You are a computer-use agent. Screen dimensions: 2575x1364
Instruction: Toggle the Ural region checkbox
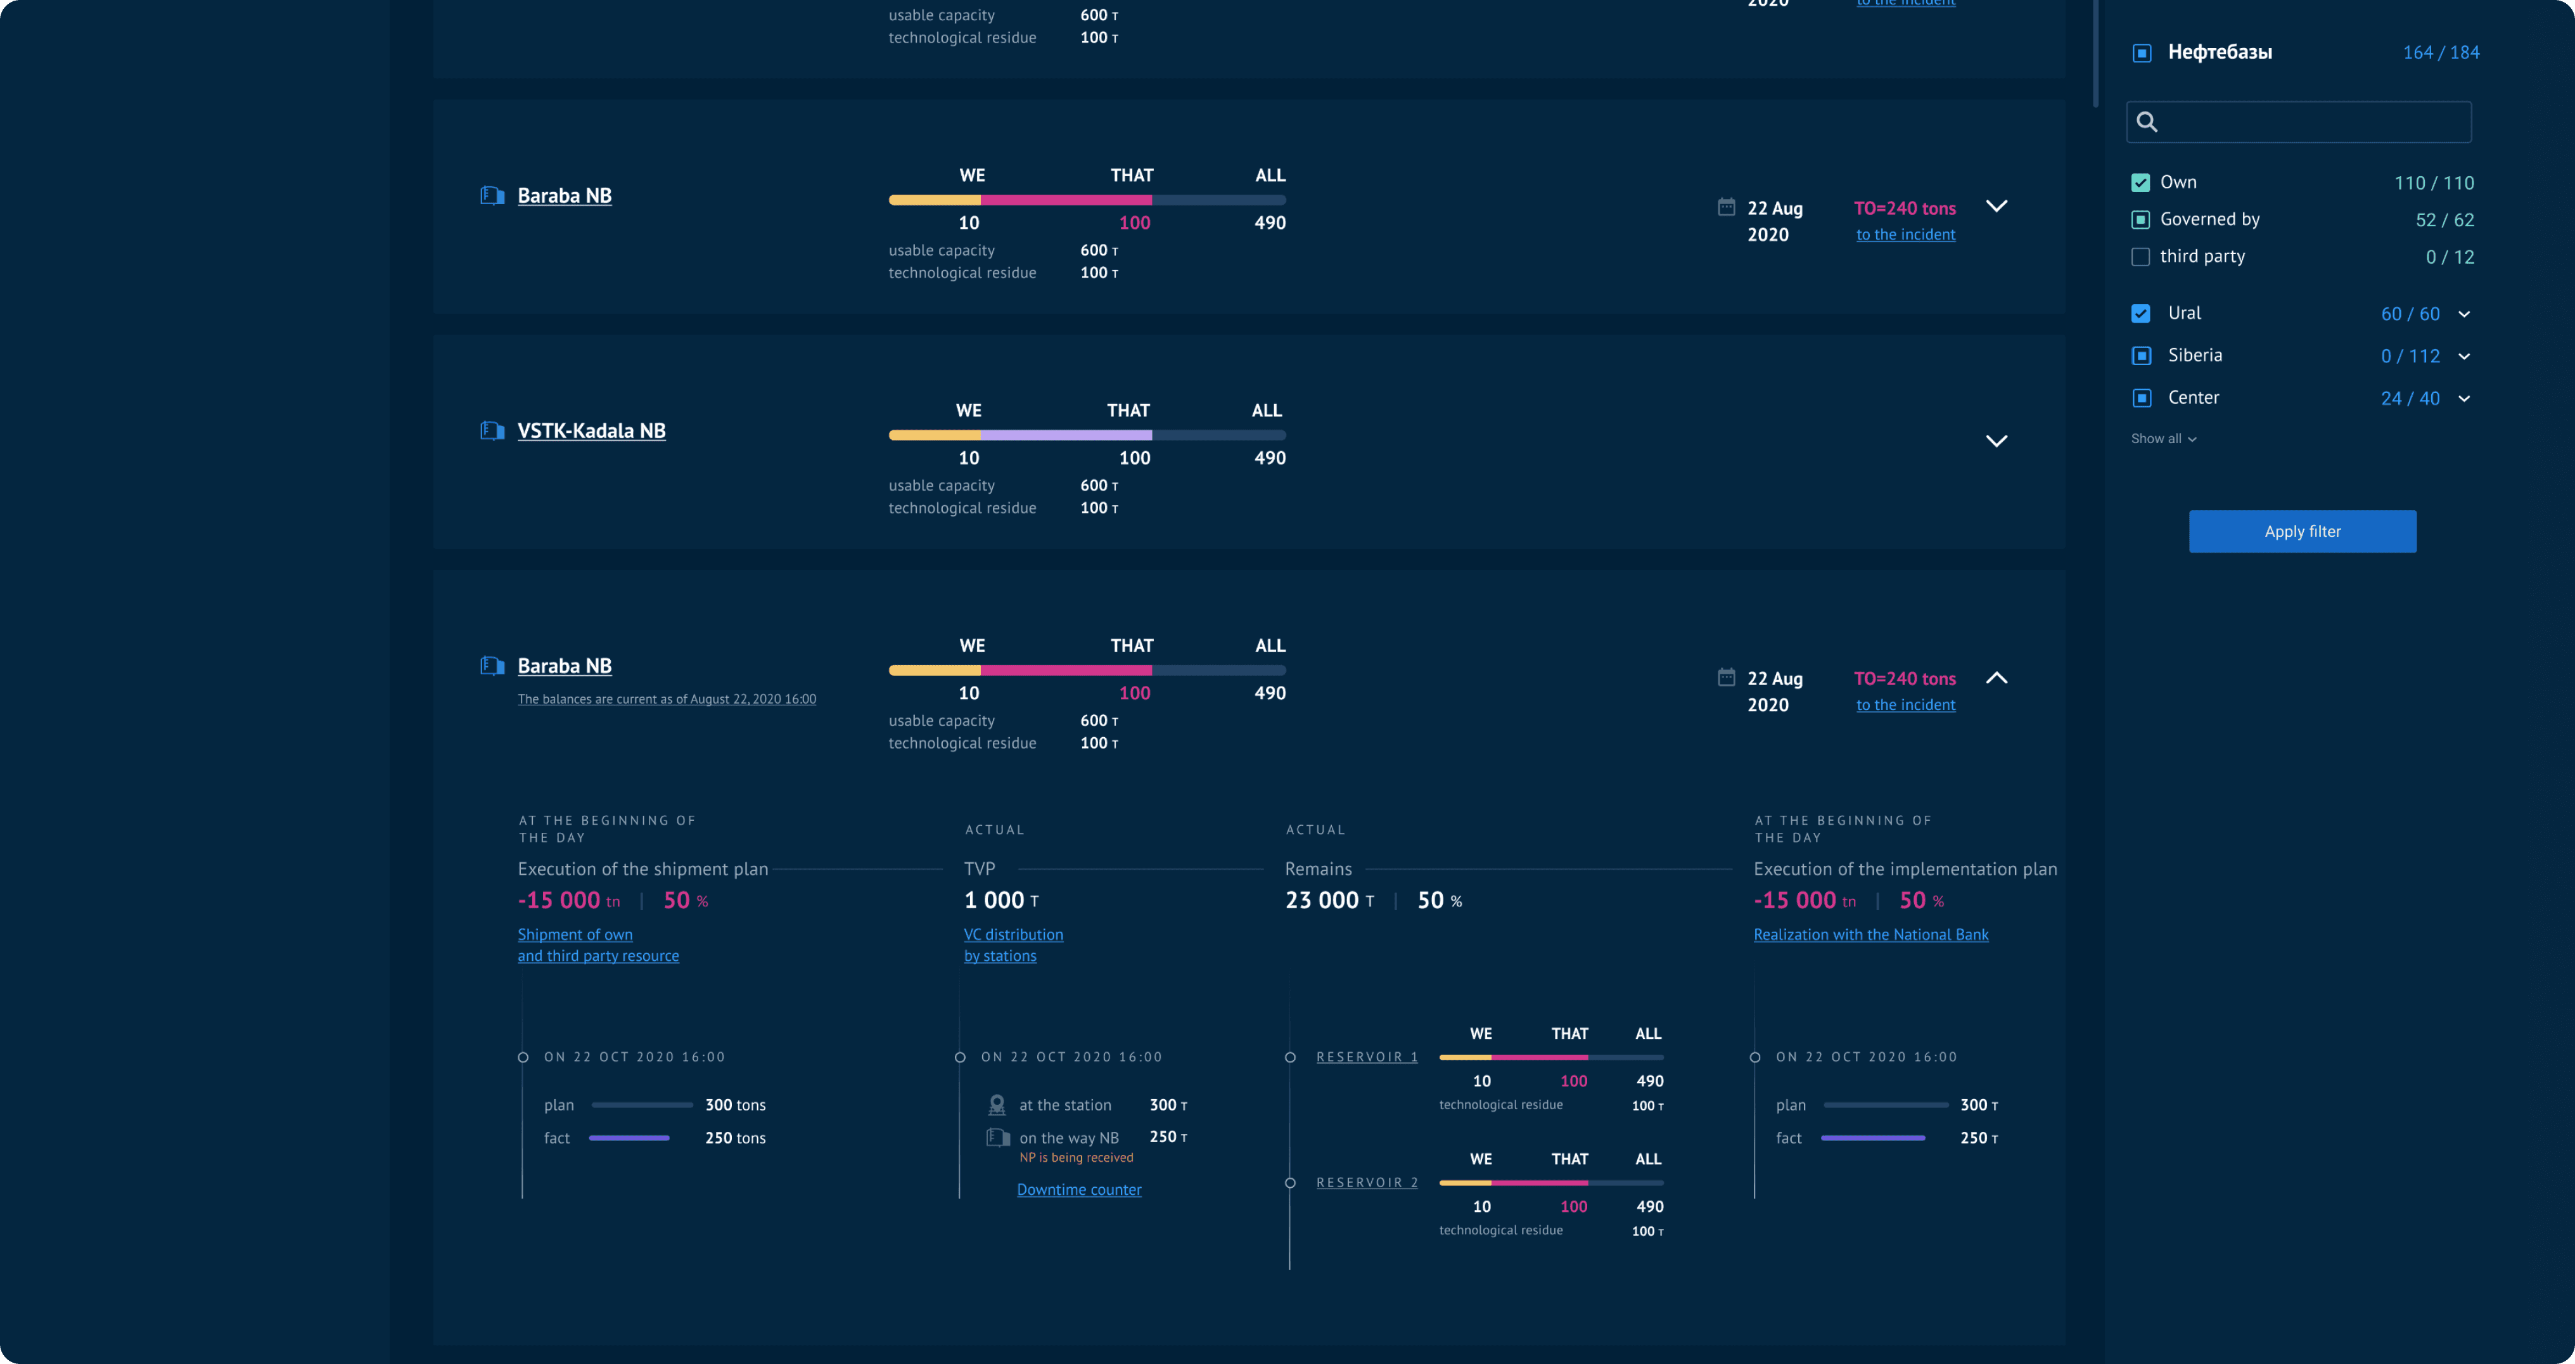coord(2140,314)
